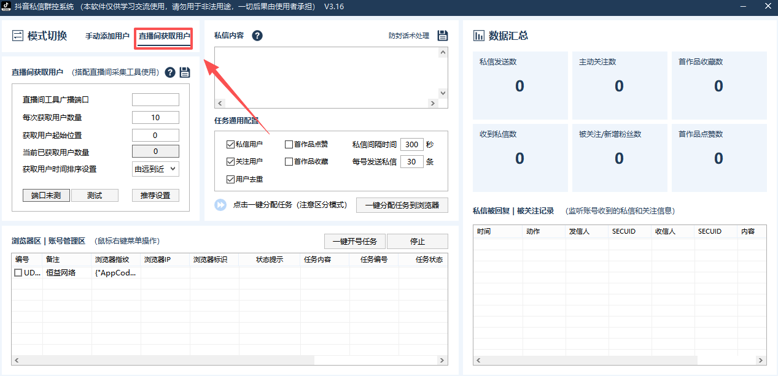Open the 由远到近 sort order dropdown
Image resolution: width=778 pixels, height=376 pixels.
pyautogui.click(x=155, y=169)
